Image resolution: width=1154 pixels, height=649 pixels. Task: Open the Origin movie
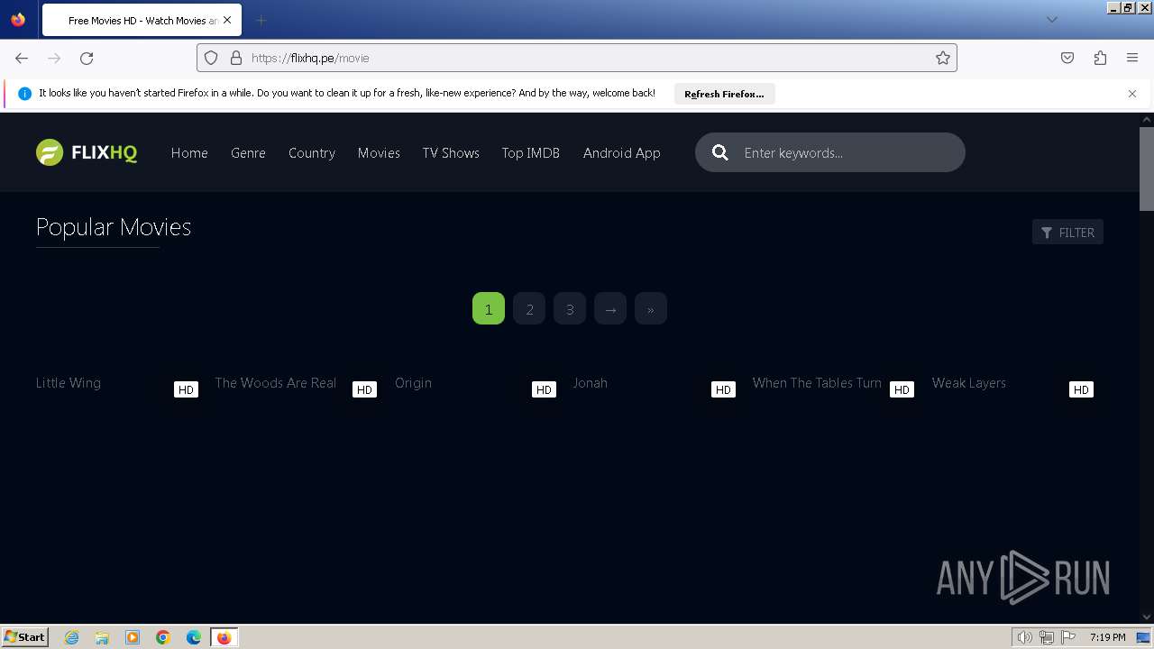point(413,383)
